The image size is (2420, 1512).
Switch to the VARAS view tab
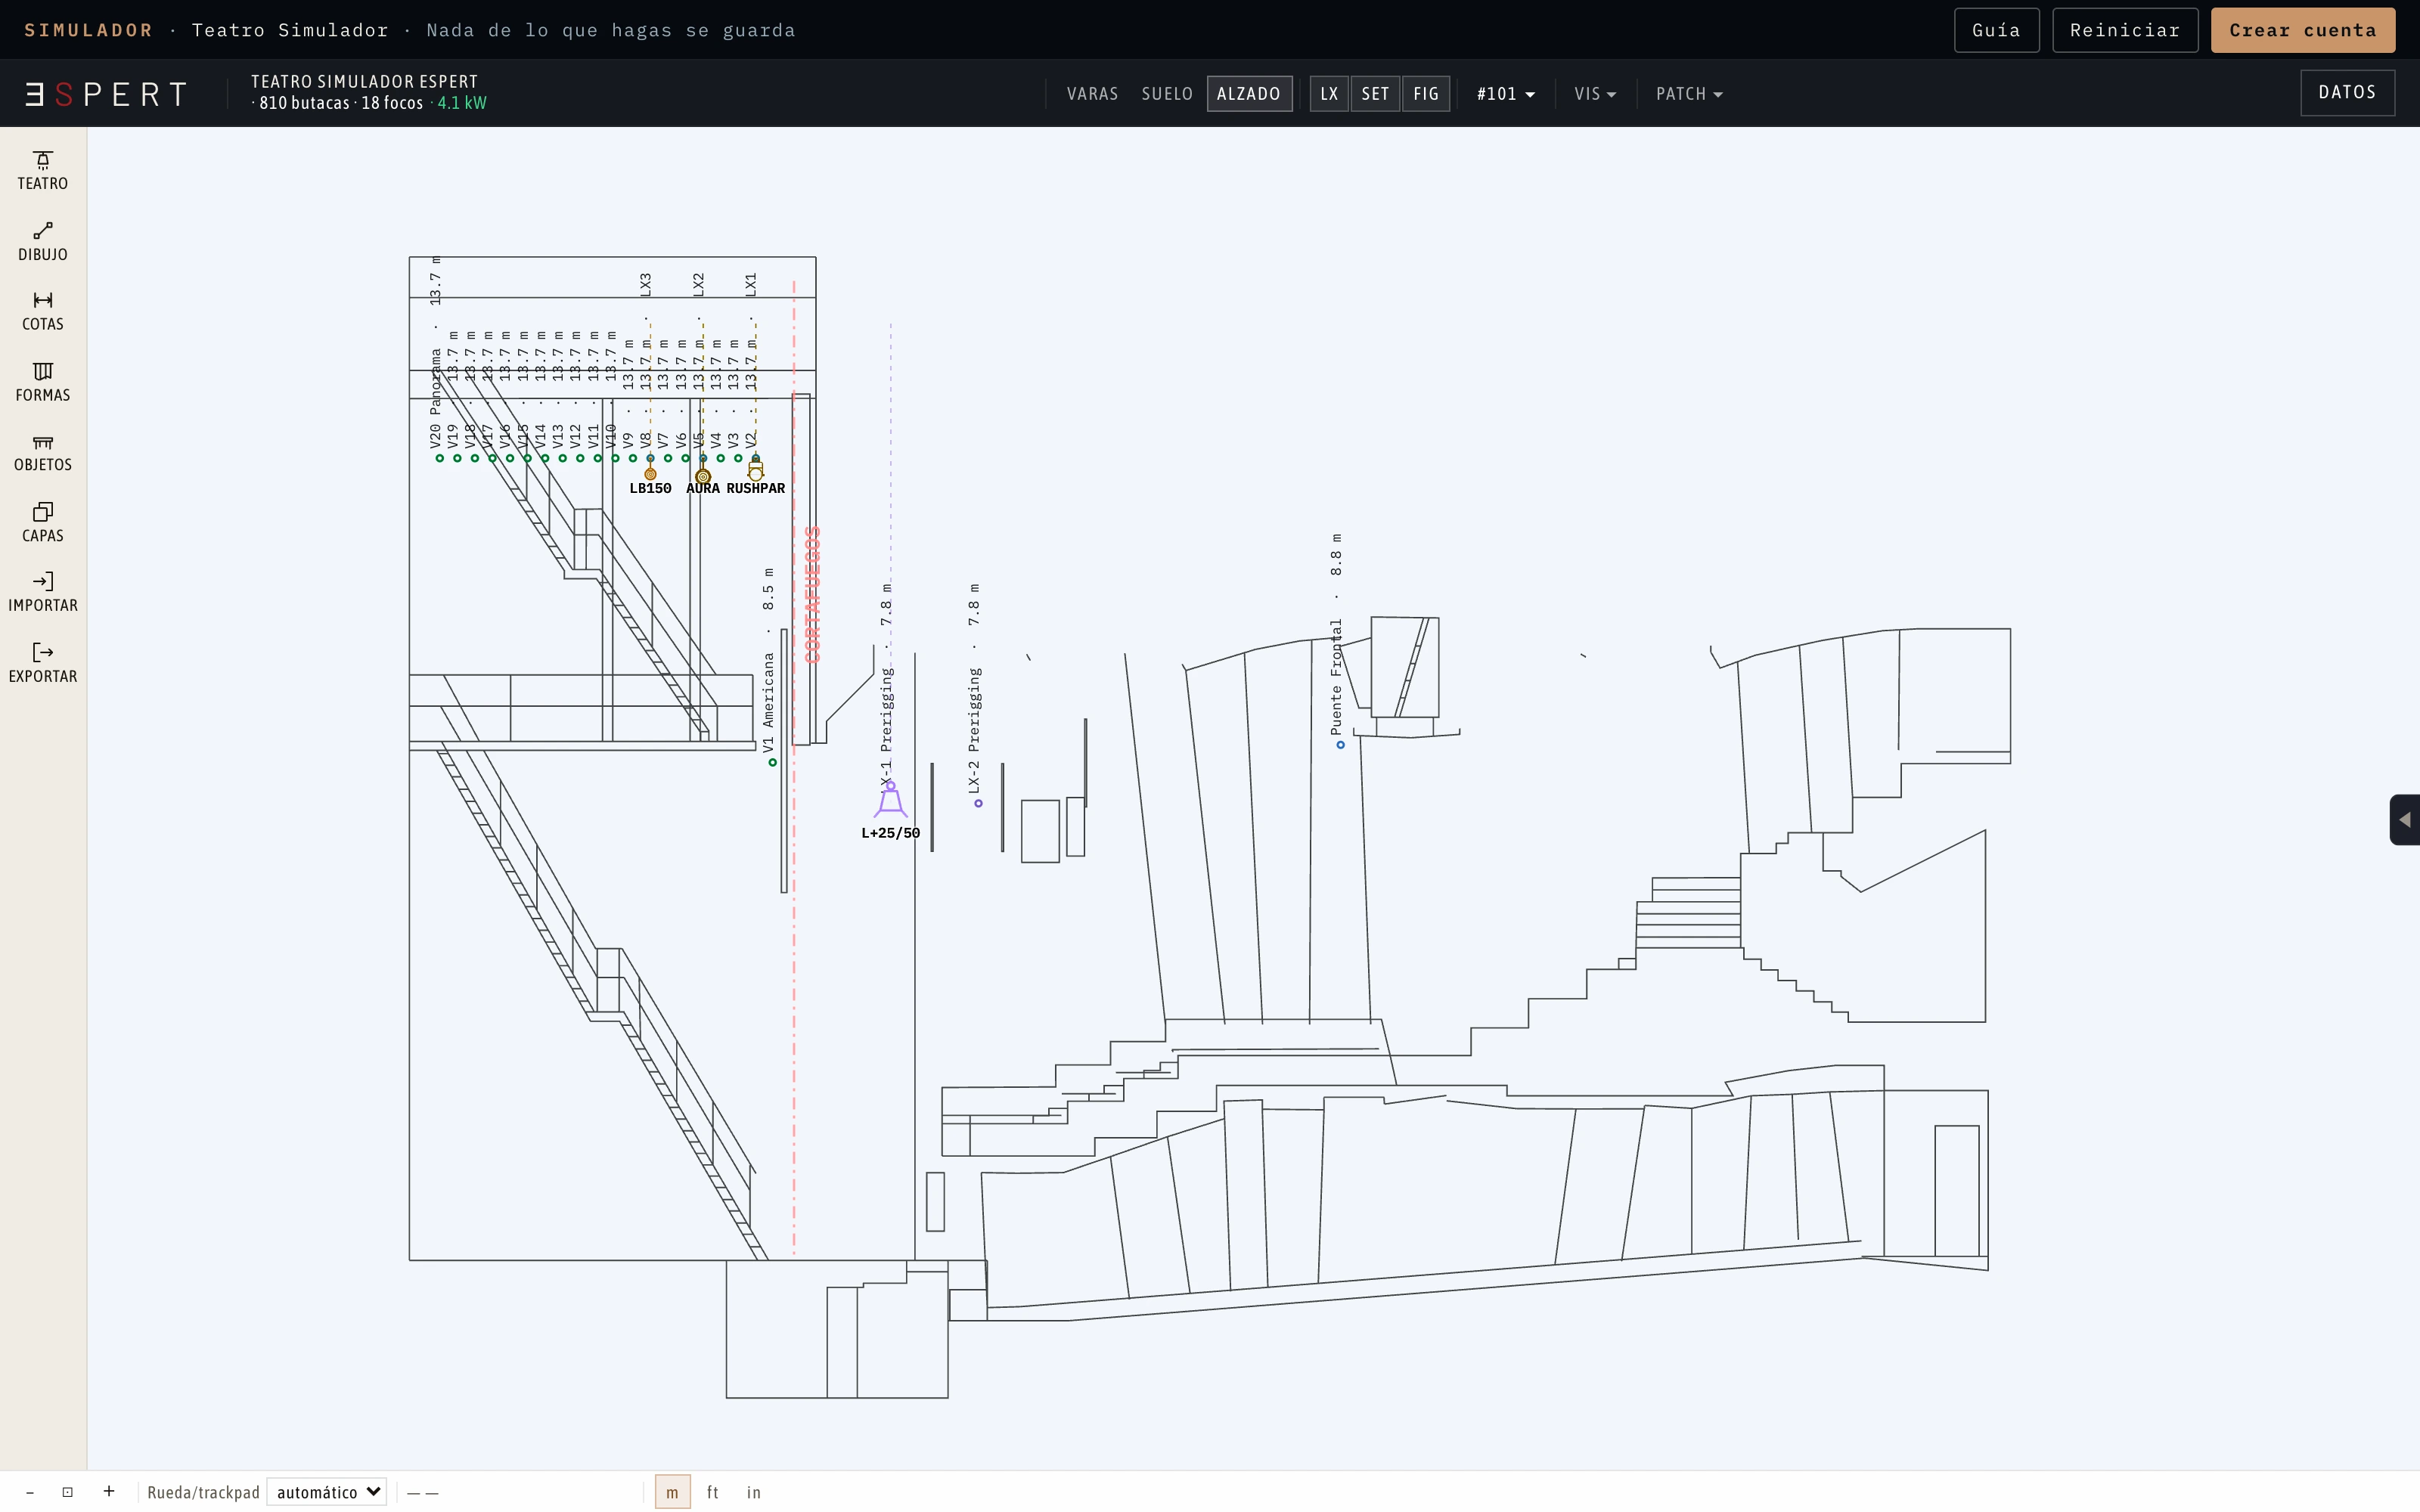pos(1092,94)
